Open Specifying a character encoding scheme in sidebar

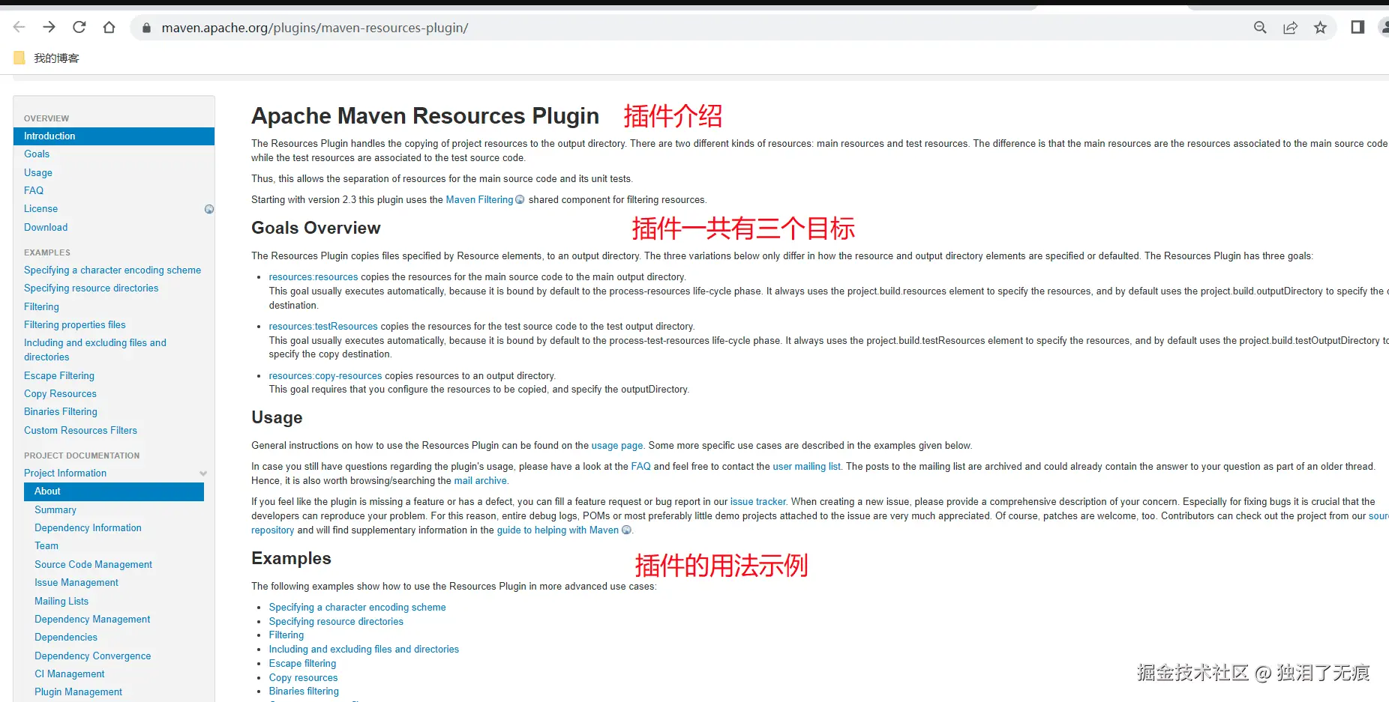[x=112, y=270]
